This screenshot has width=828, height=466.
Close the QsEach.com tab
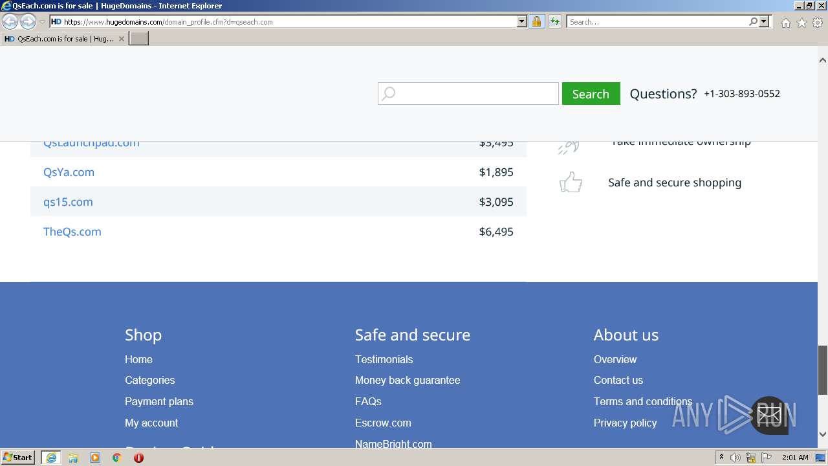122,39
